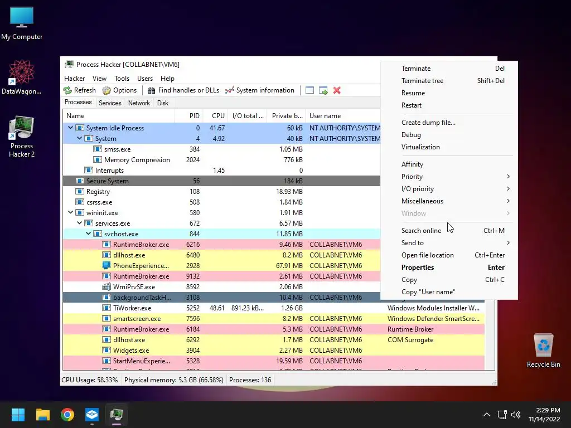Select the Widgets.exe process row
Image resolution: width=571 pixels, height=428 pixels.
point(273,351)
